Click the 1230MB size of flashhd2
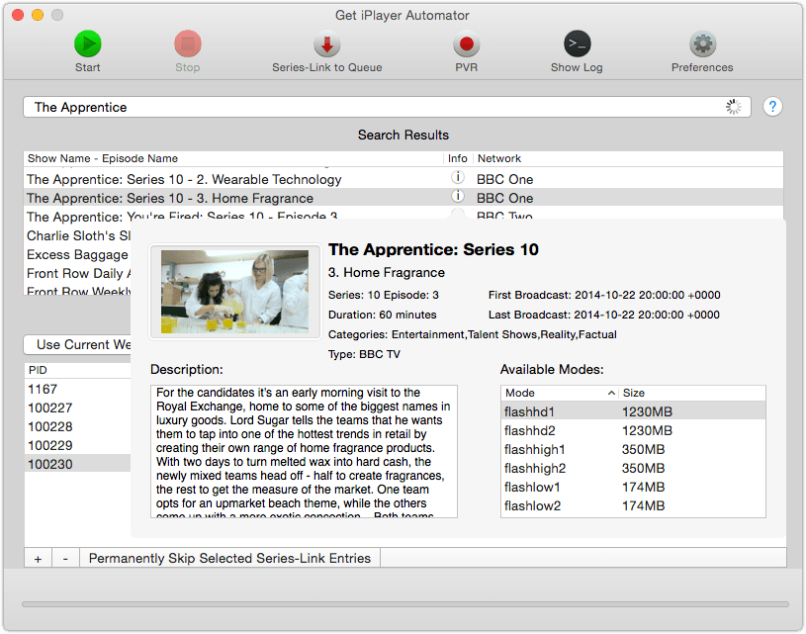Image resolution: width=806 pixels, height=634 pixels. point(647,430)
